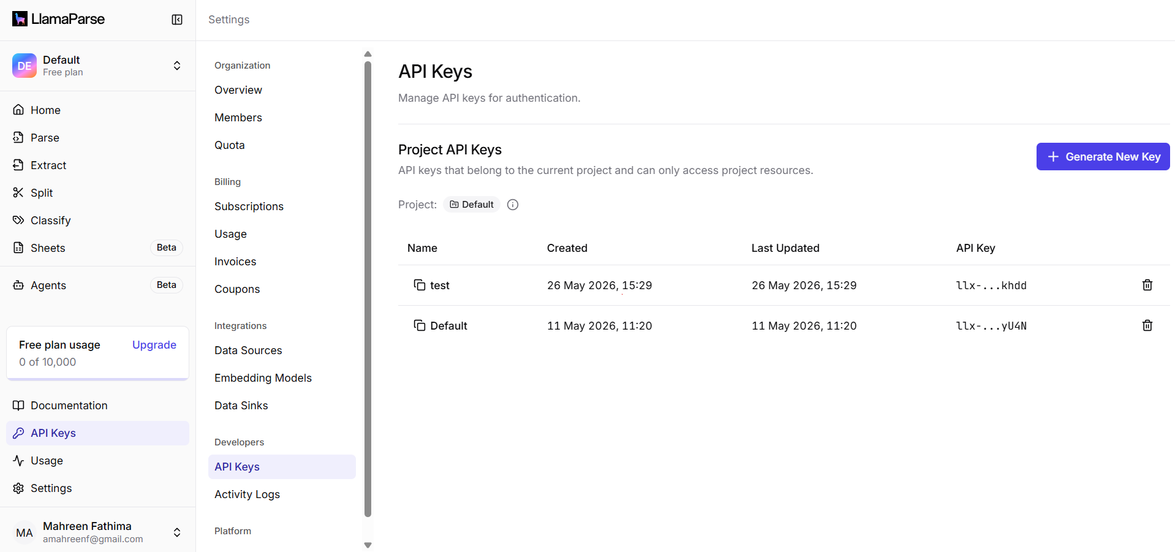
Task: Copy the Default API key
Action: [420, 325]
